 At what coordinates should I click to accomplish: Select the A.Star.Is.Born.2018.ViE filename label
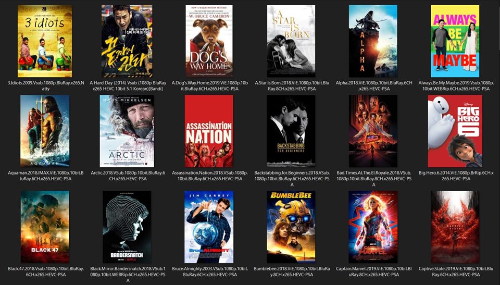[292, 85]
